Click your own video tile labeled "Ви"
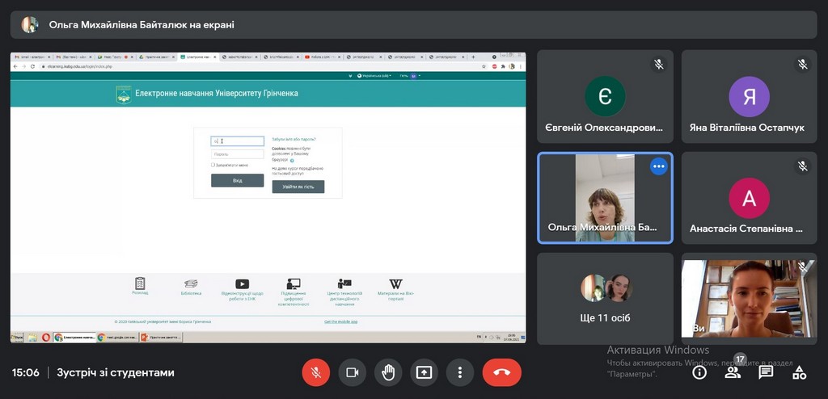This screenshot has width=828, height=399. pyautogui.click(x=749, y=298)
